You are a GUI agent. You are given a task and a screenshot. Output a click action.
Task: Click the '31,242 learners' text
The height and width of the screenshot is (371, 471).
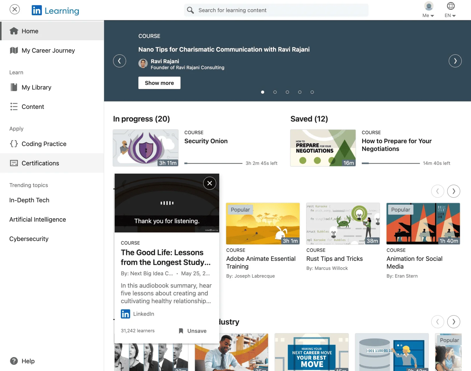pos(138,331)
